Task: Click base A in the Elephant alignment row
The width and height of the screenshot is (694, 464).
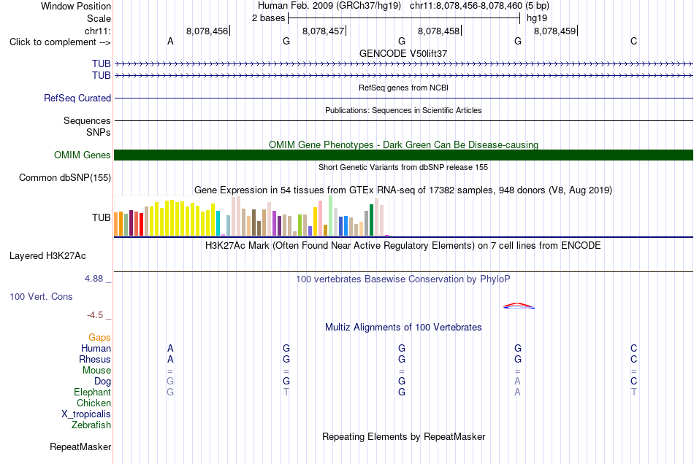Action: point(517,392)
